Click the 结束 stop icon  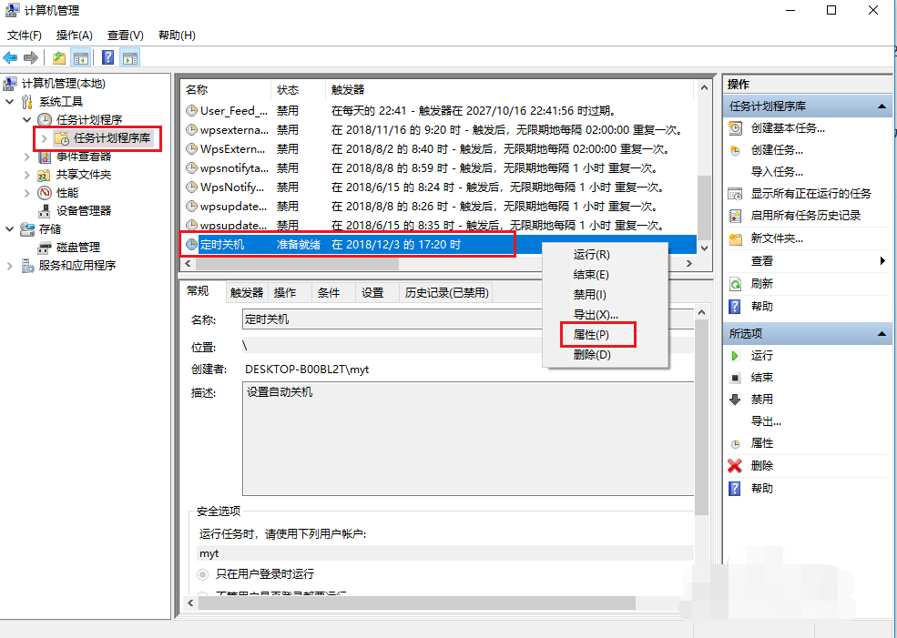coord(733,378)
